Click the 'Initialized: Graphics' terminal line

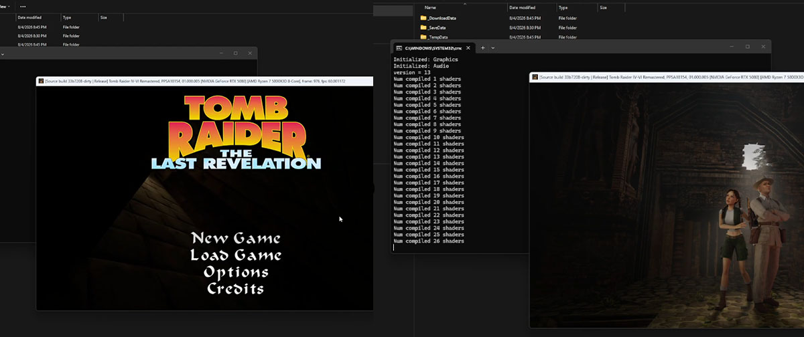coord(427,60)
